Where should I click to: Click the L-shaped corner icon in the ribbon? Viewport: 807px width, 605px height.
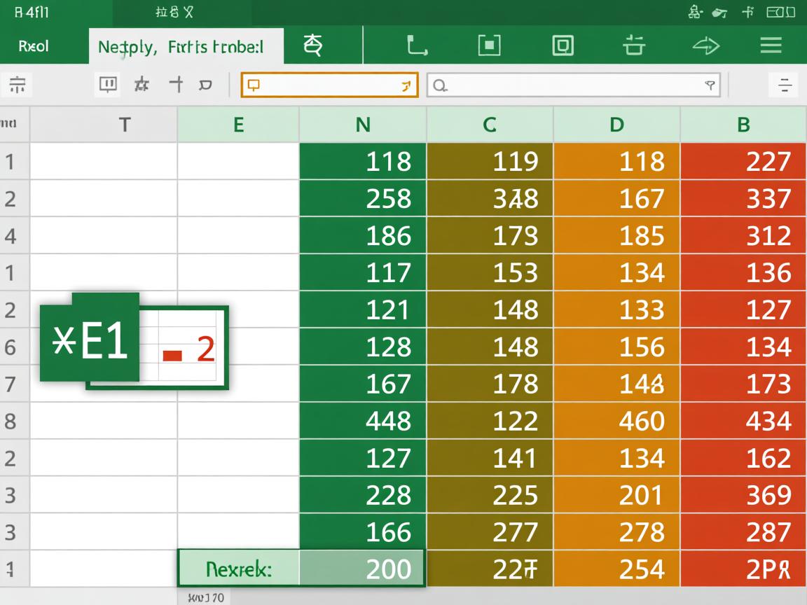point(417,46)
